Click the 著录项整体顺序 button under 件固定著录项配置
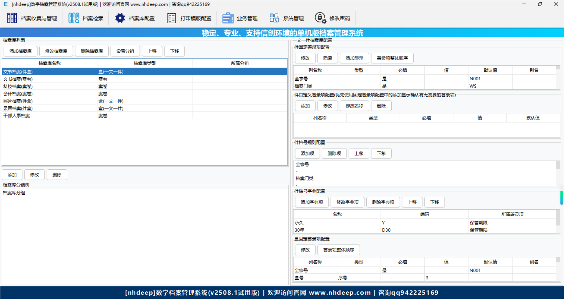 (392, 58)
